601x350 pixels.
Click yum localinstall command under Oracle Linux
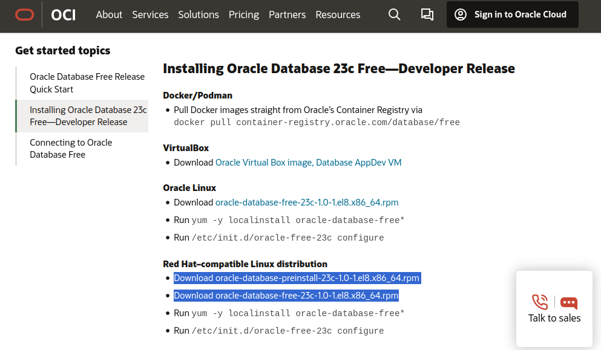coord(298,220)
